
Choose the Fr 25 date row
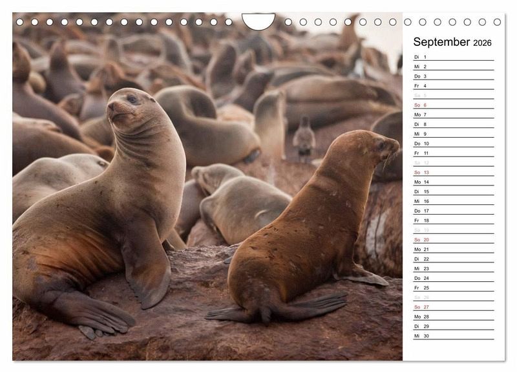pos(453,288)
